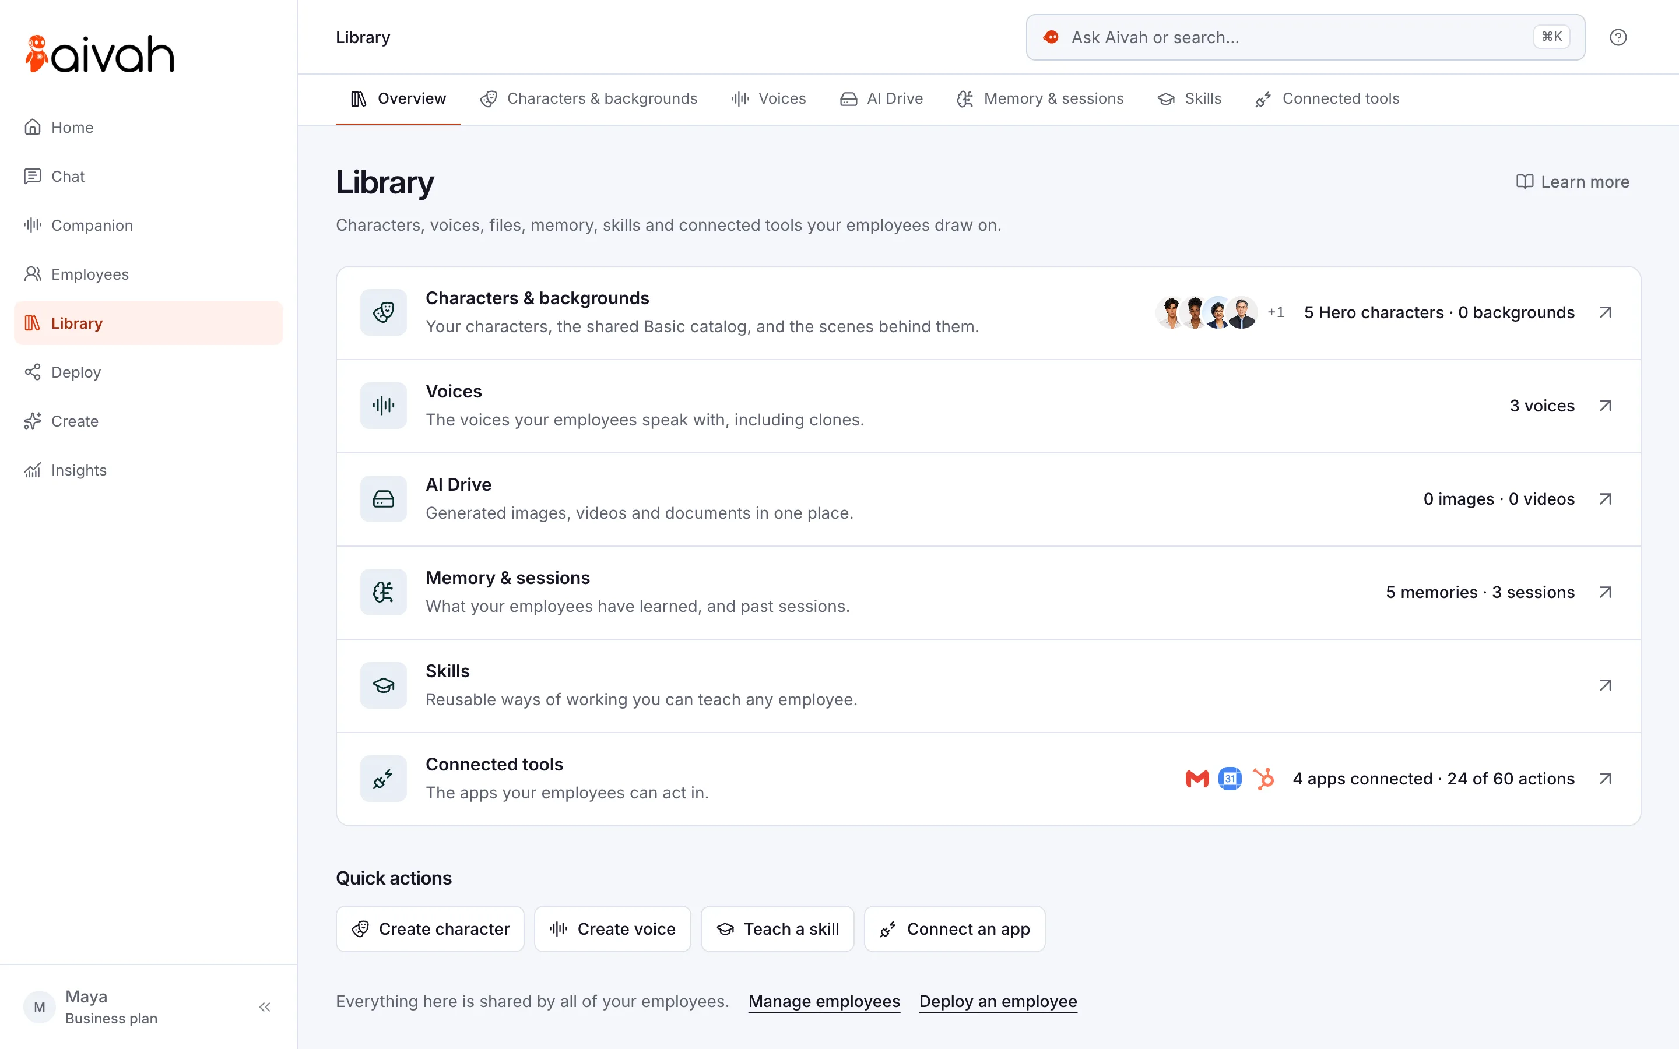Click the Voices waveform tile icon

click(x=383, y=406)
